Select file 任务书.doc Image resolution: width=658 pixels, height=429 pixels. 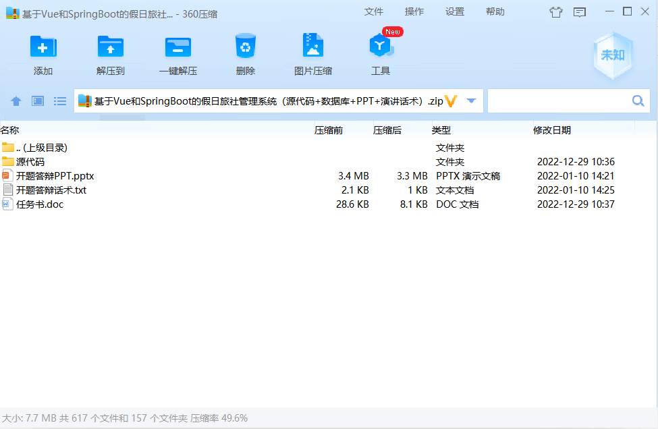click(329, 204)
